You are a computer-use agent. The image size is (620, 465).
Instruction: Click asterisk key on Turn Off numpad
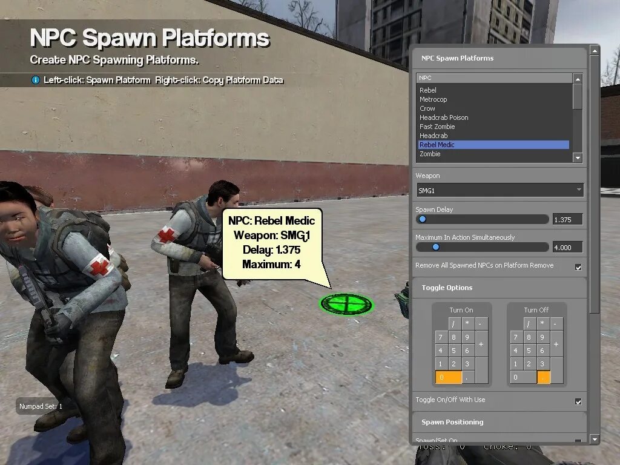pos(543,324)
